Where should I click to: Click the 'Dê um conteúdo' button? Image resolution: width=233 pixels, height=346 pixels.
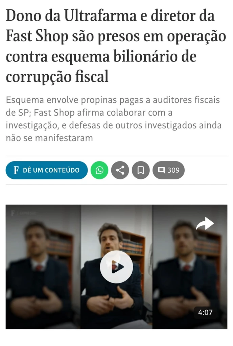click(x=47, y=170)
